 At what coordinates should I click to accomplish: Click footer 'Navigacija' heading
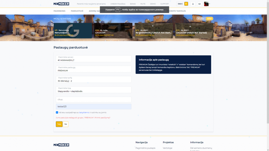click(x=141, y=142)
